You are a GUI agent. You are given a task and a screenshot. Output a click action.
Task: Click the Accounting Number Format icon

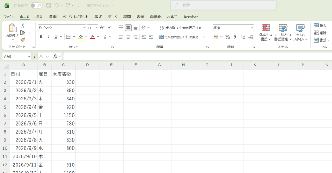point(216,37)
